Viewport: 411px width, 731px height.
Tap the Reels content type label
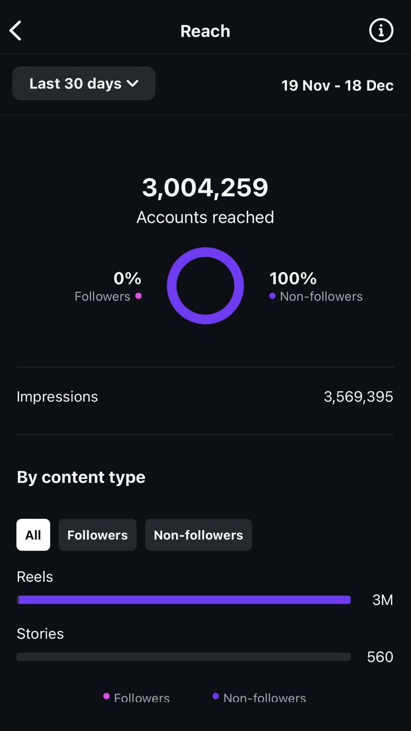click(35, 577)
